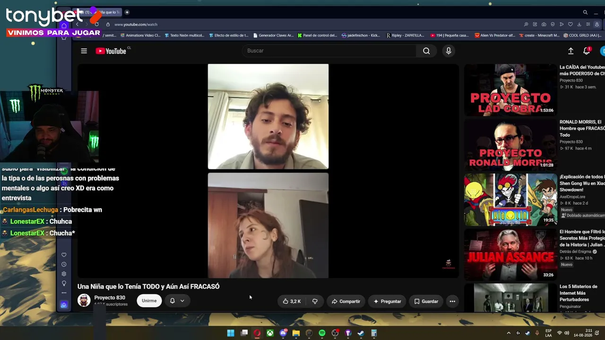Click the browser tab search magnifier icon
Screen dimensions: 605x340
coord(585,12)
